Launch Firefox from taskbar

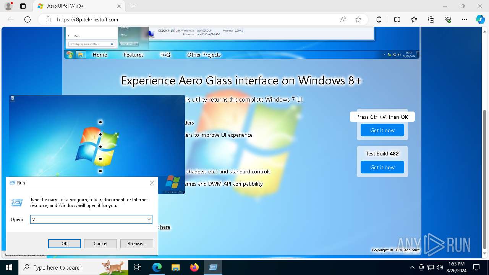tap(194, 267)
